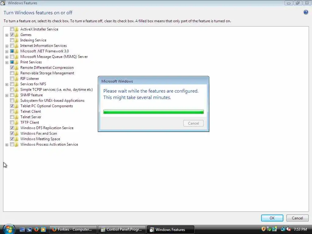The image size is (312, 234).
Task: Select the Windows Fax and Scan label
Action: [x=39, y=133]
